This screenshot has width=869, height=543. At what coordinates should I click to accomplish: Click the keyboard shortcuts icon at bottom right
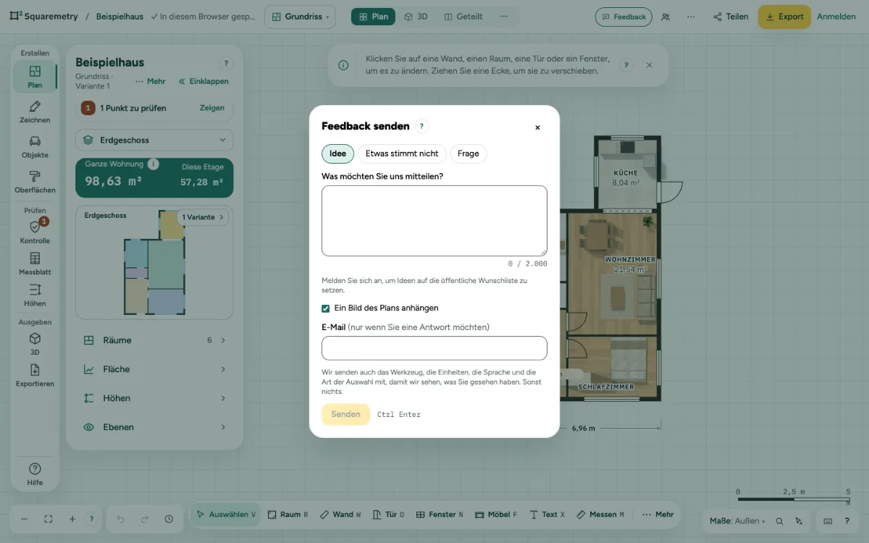pyautogui.click(x=828, y=521)
